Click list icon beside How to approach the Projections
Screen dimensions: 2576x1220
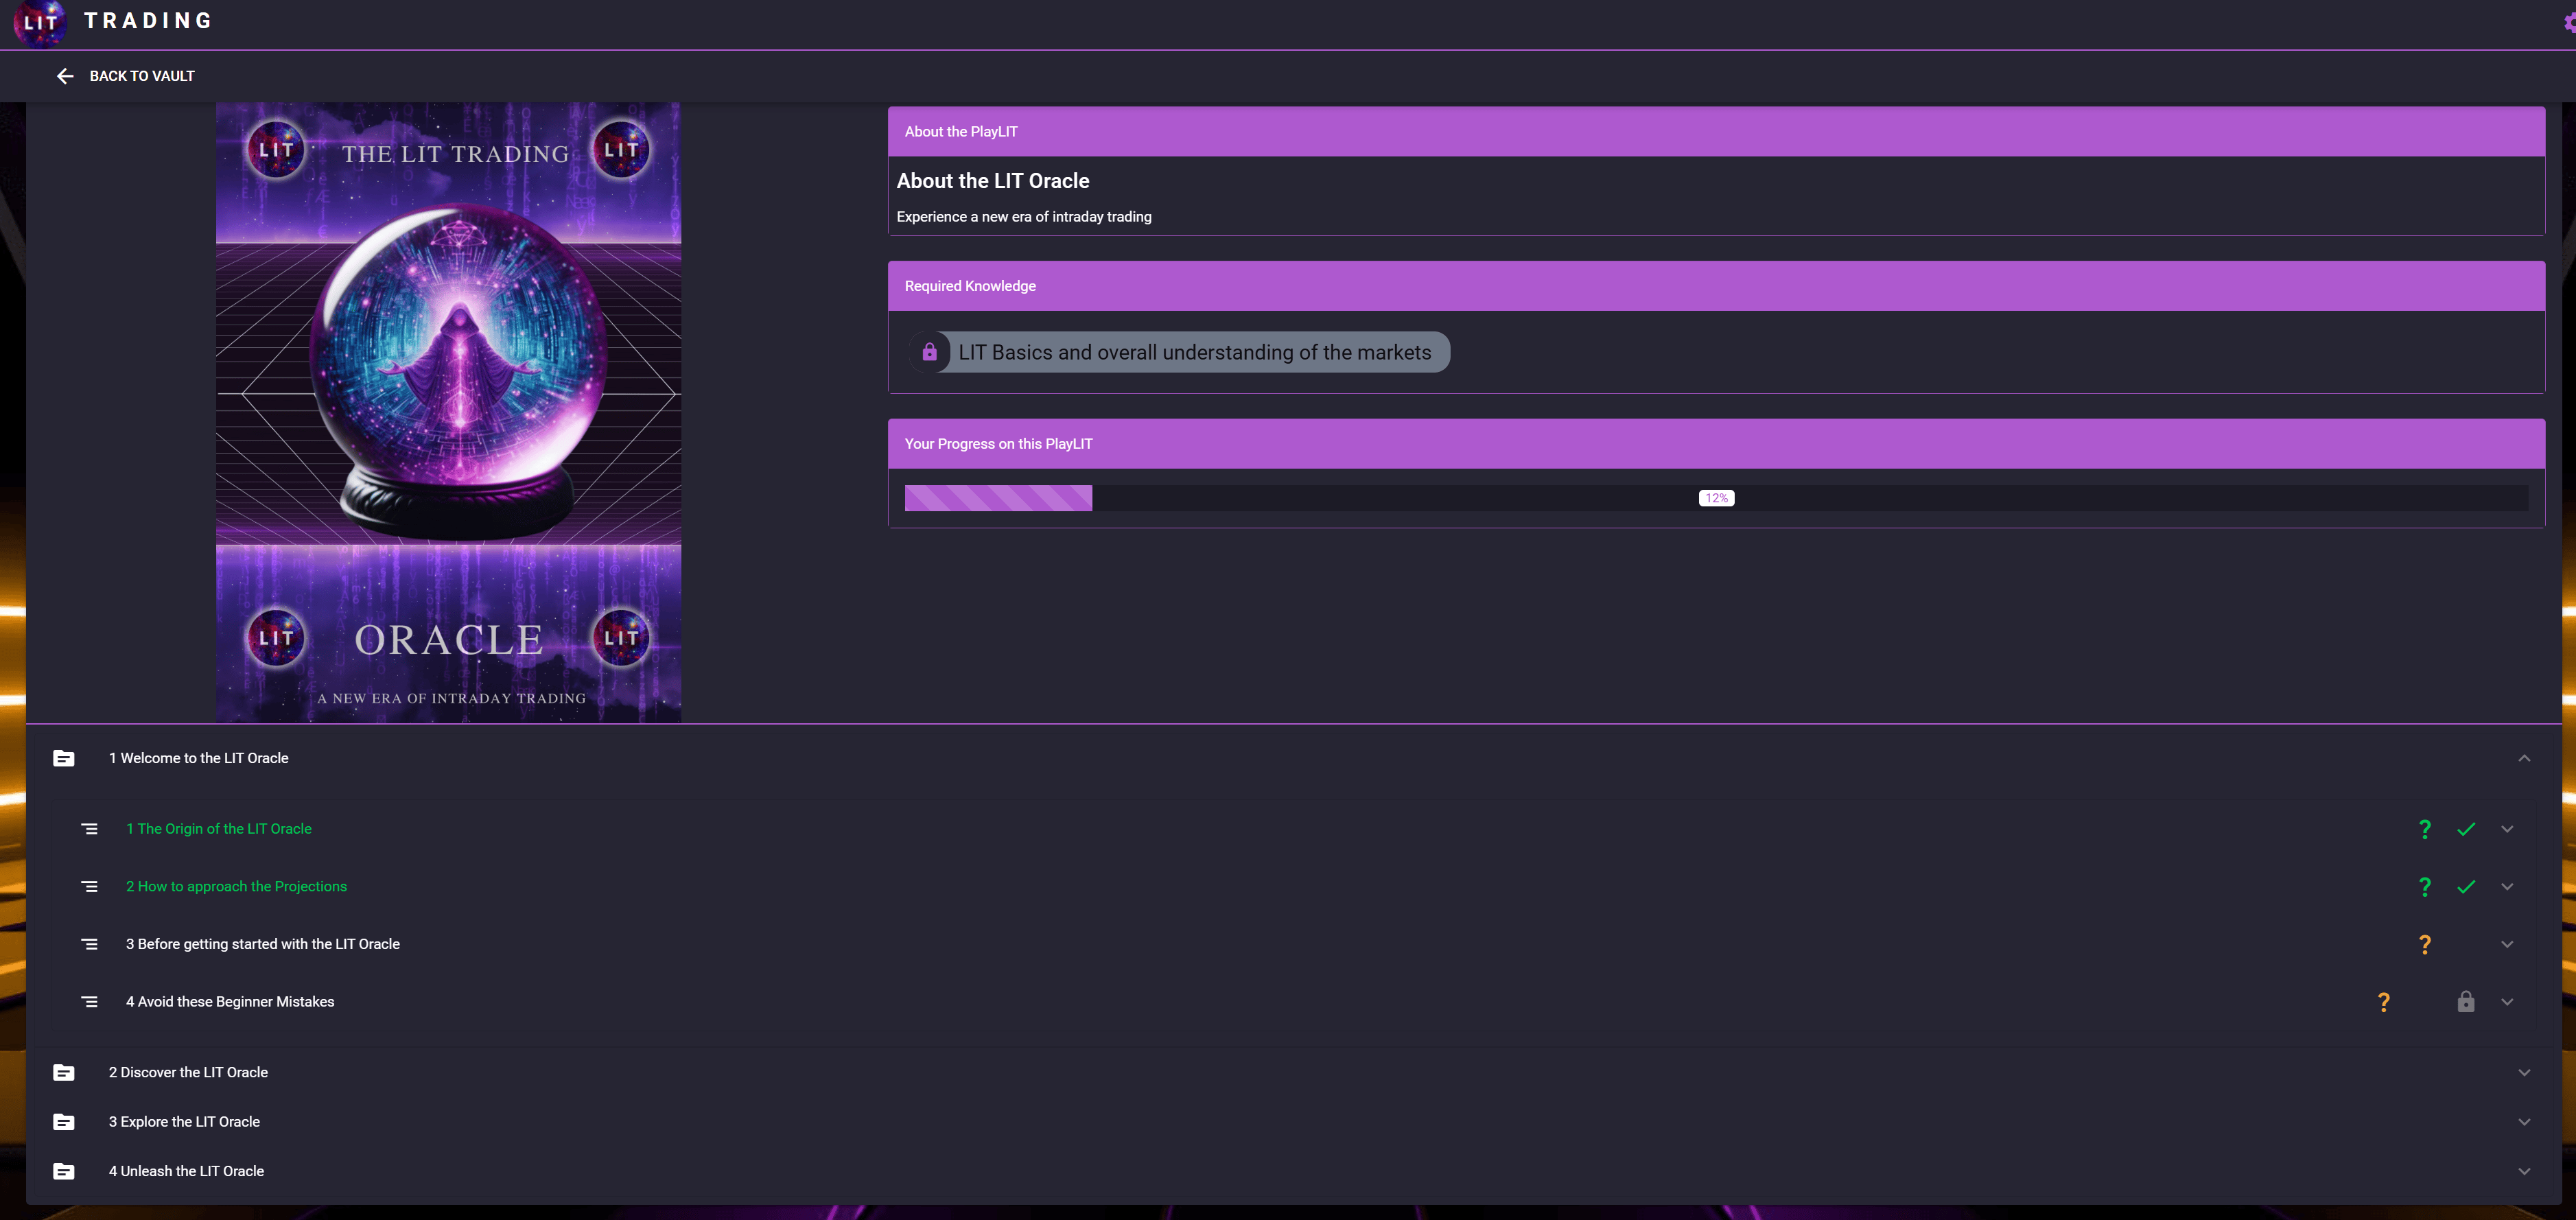tap(89, 887)
